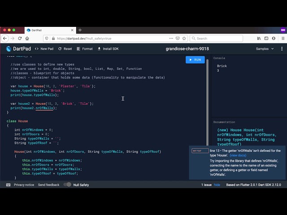
Task: Click the '1 issue' status text
Action: pos(206,185)
